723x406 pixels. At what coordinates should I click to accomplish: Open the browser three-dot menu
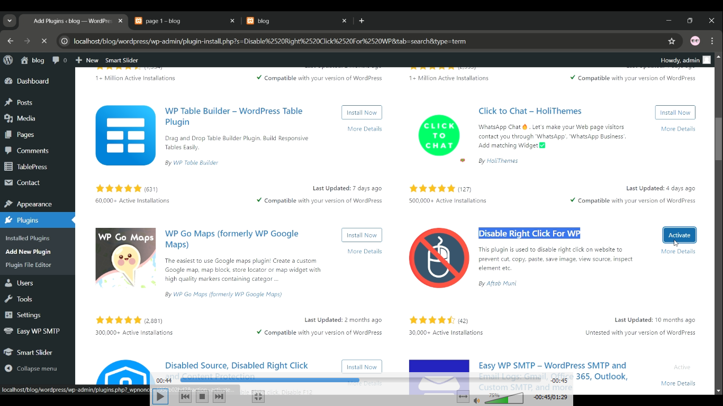pos(712,41)
